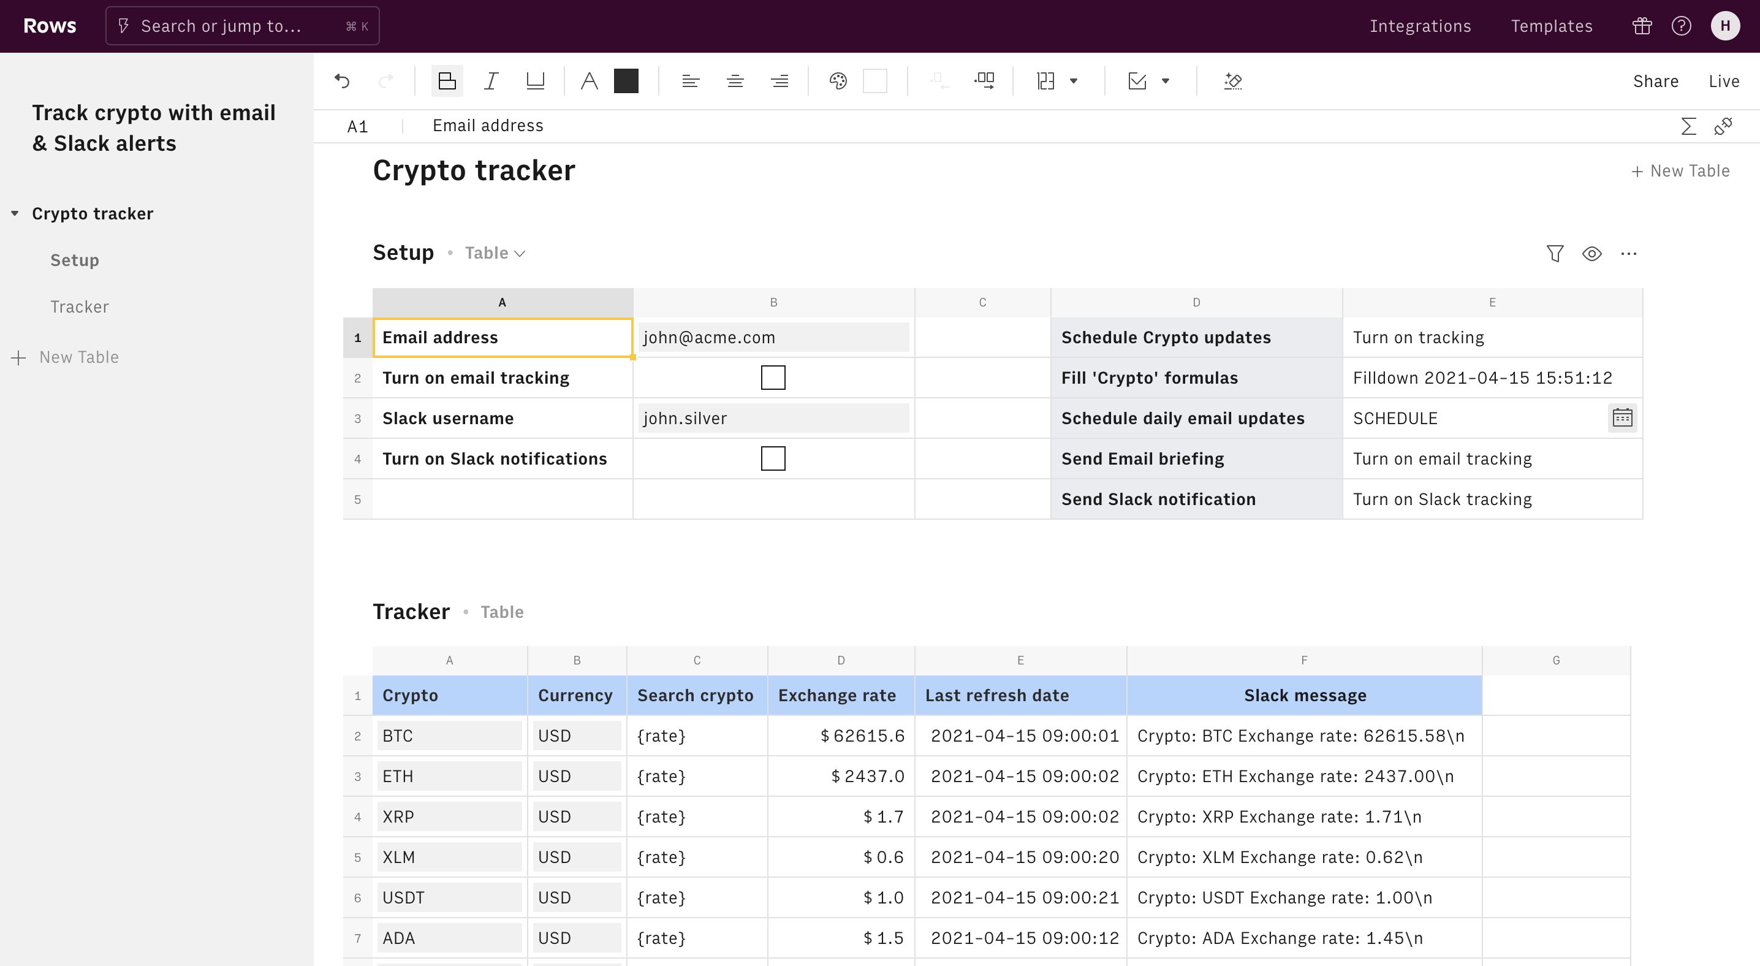Open the cell fill palette icon

click(838, 82)
